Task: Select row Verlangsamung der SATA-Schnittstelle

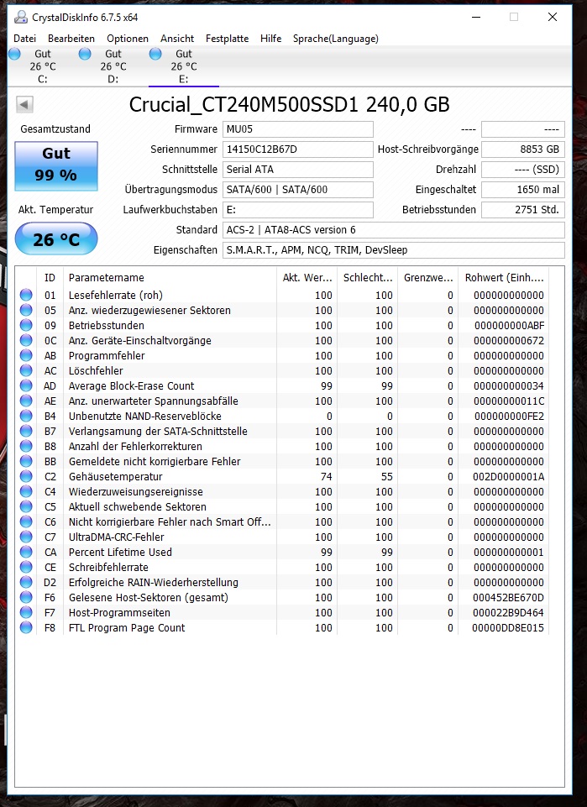Action: click(x=282, y=432)
